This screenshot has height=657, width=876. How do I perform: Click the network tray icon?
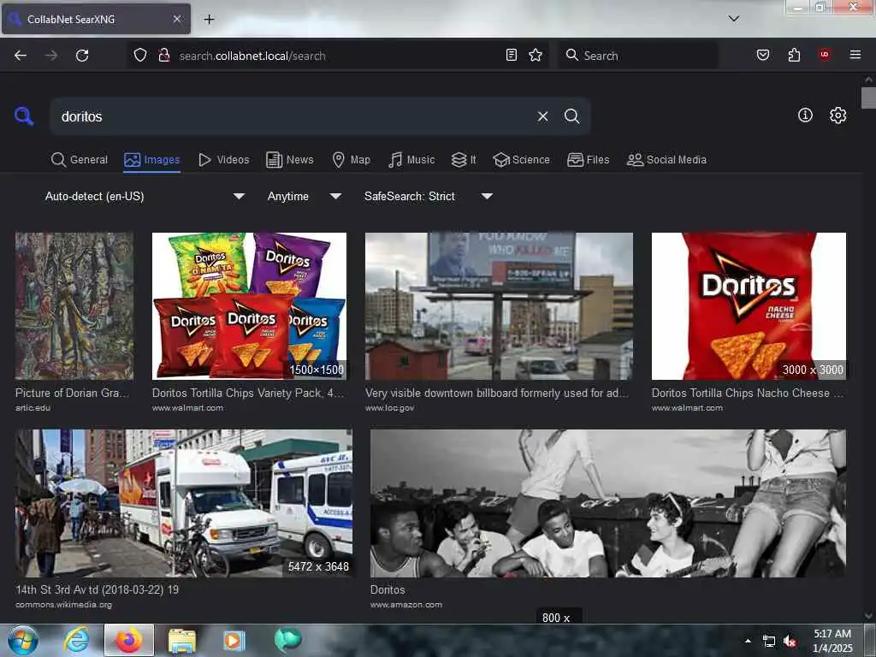769,642
